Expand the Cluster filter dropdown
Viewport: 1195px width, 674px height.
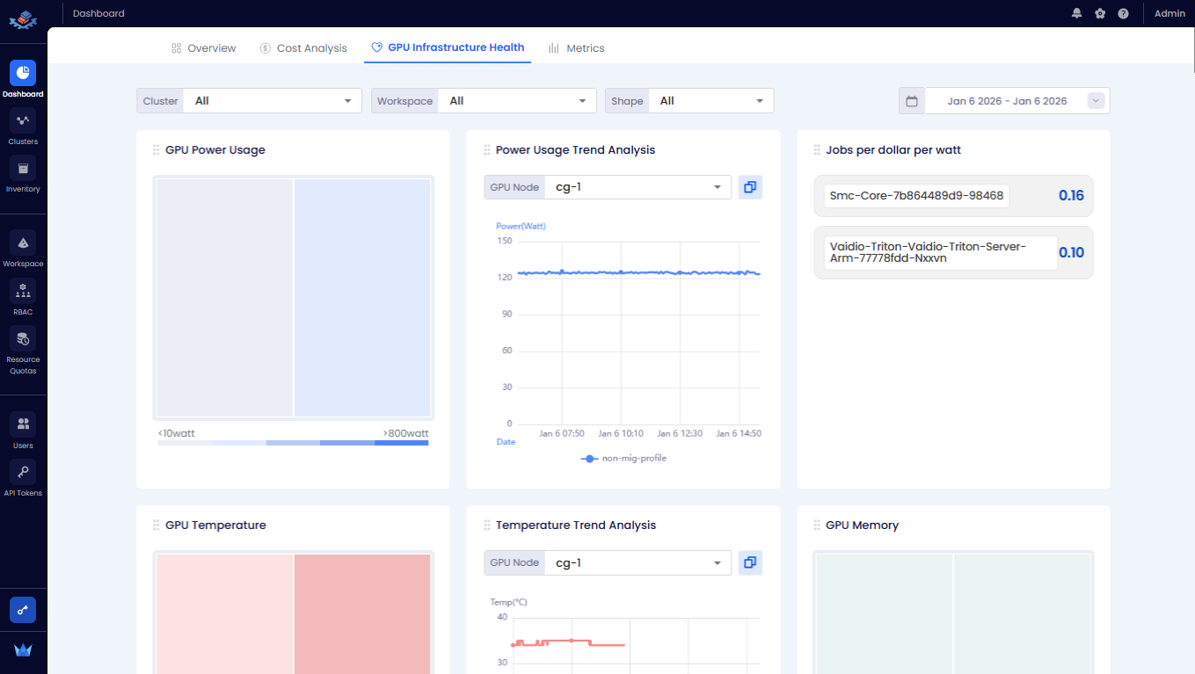coord(271,101)
